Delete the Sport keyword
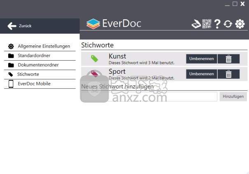 tap(228, 74)
